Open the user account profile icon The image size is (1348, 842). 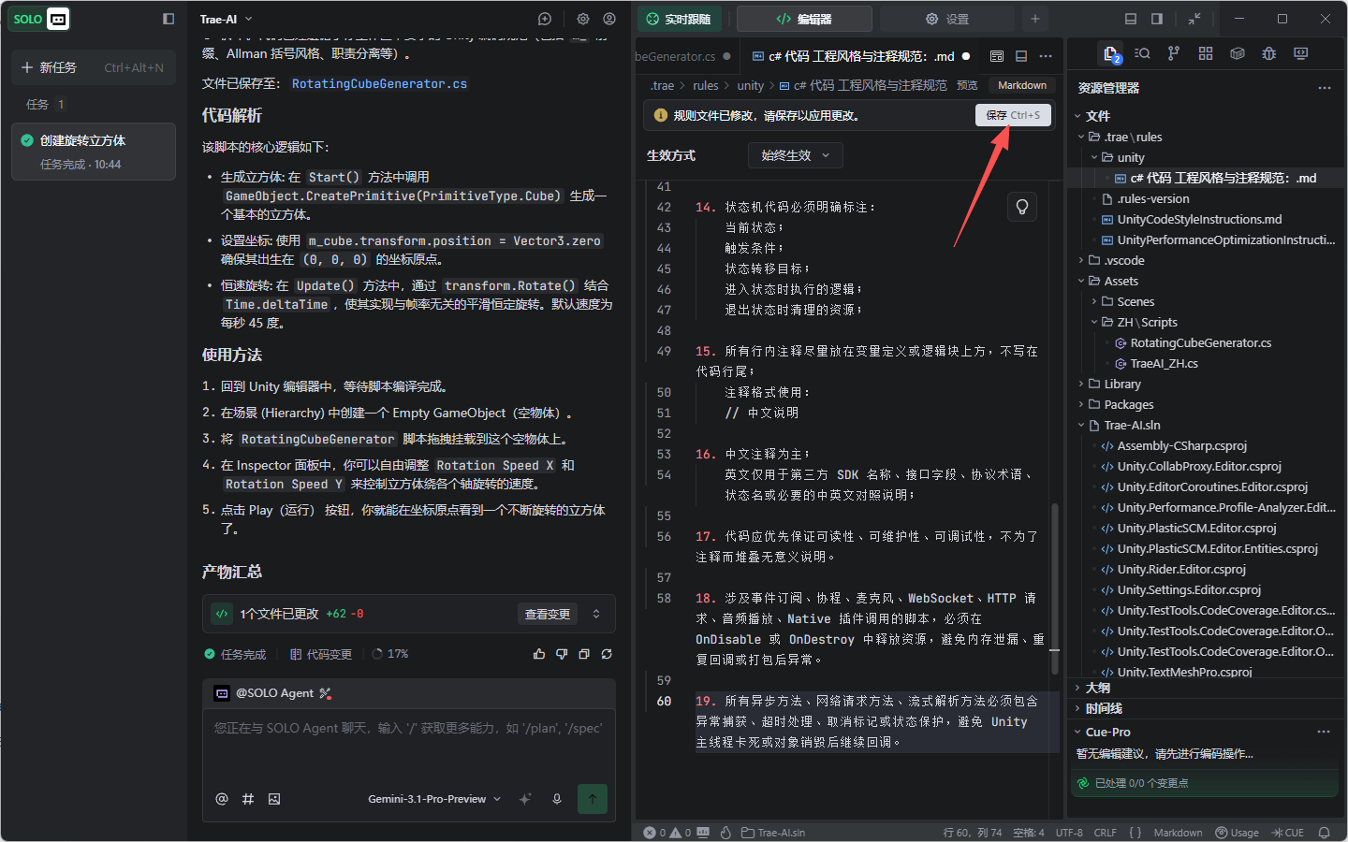tap(609, 19)
